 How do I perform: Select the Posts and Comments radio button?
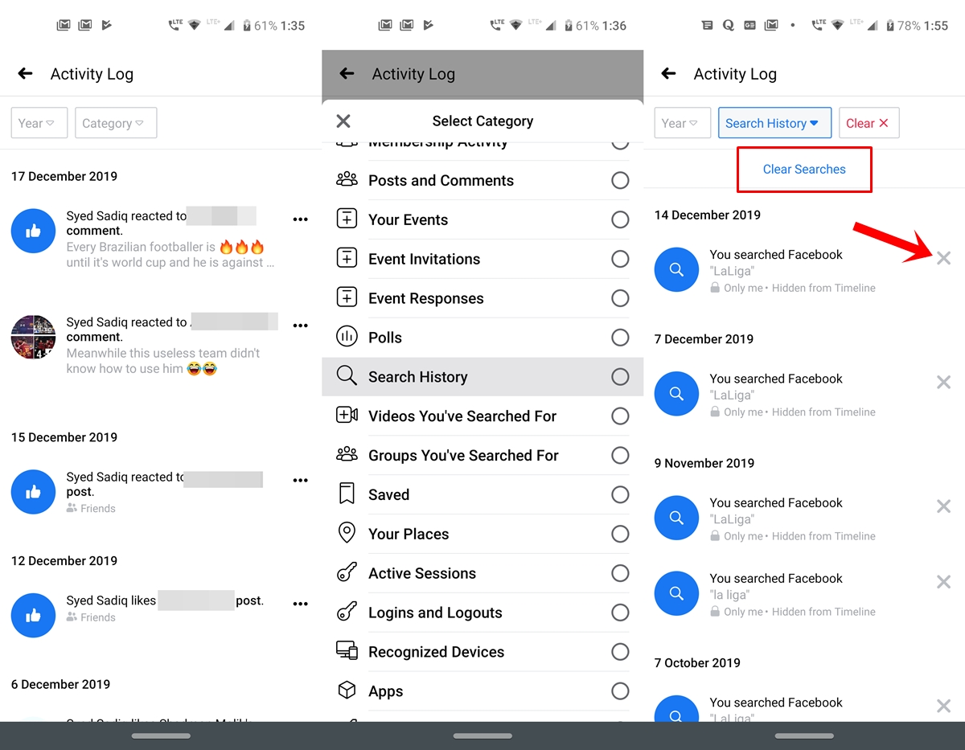[620, 180]
